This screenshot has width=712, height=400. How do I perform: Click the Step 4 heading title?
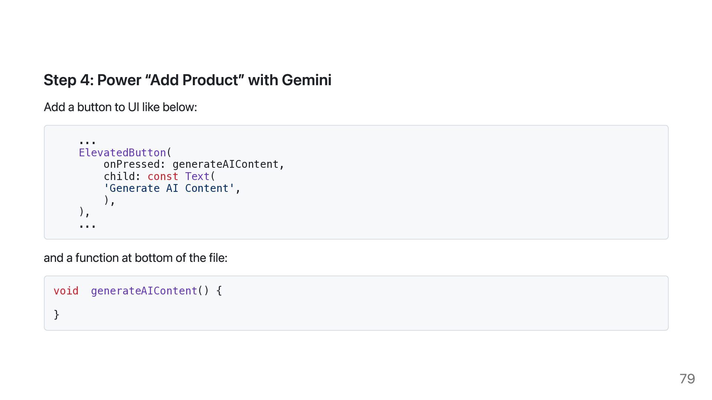(x=188, y=80)
